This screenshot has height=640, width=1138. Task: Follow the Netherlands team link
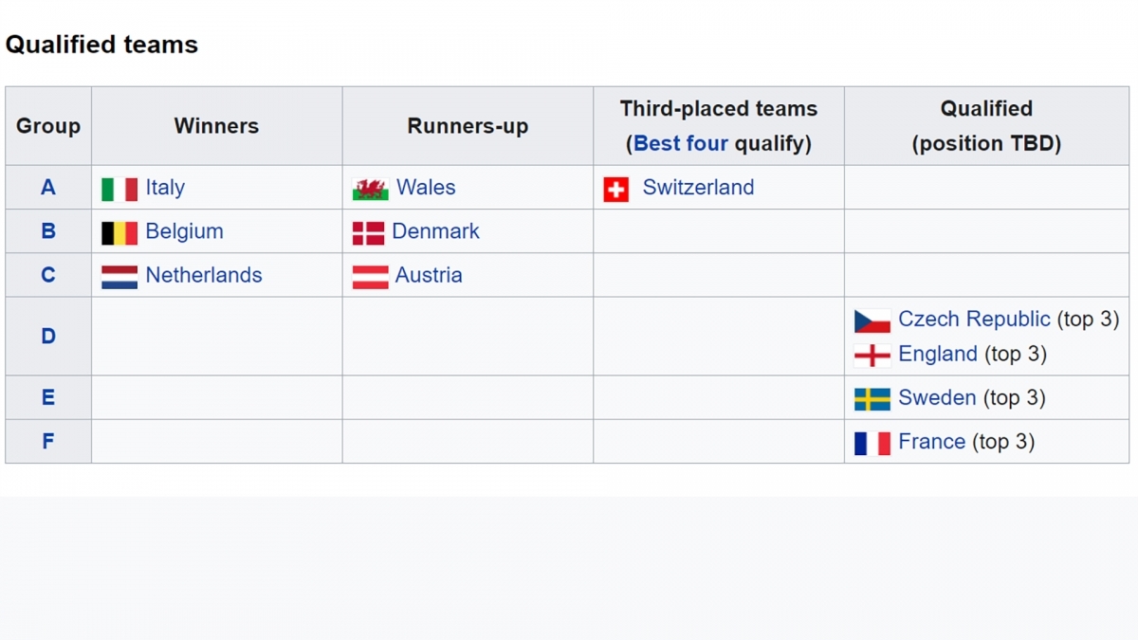tap(204, 275)
